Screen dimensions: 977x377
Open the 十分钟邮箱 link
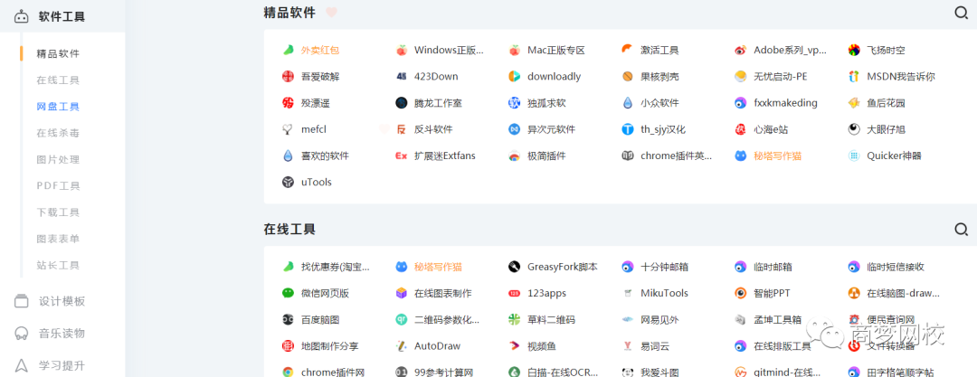(665, 267)
